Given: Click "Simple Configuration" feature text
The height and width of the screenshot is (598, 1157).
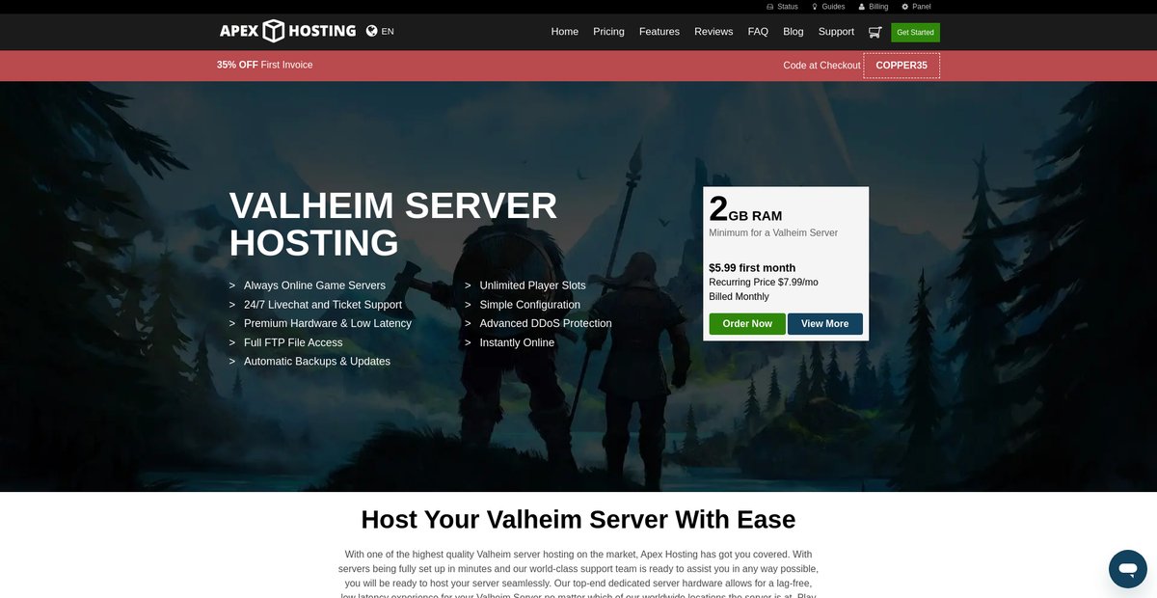Looking at the screenshot, I should point(530,305).
